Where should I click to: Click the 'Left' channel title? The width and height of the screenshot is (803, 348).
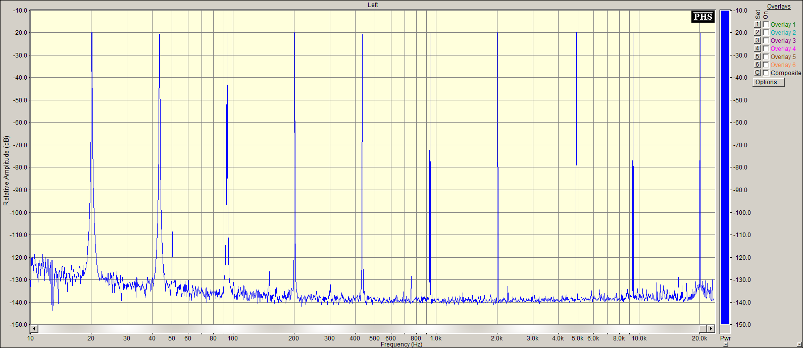(373, 5)
